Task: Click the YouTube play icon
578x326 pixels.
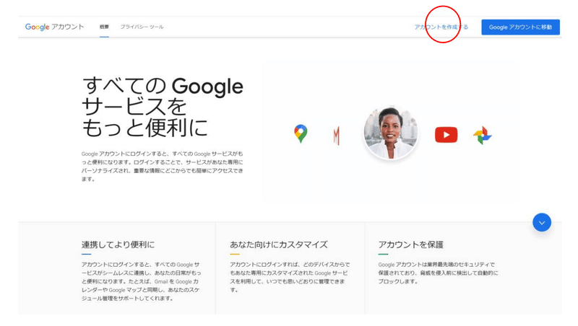Action: click(446, 135)
